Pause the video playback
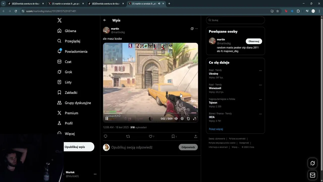This screenshot has width=323, height=182. [107, 119]
